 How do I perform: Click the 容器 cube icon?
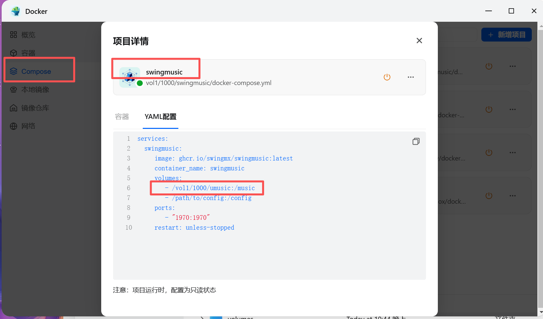(14, 53)
